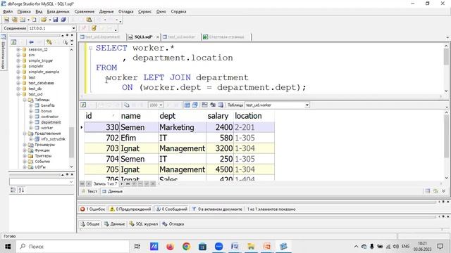Open the Справка menu
This screenshot has width=451, height=253.
[178, 11]
